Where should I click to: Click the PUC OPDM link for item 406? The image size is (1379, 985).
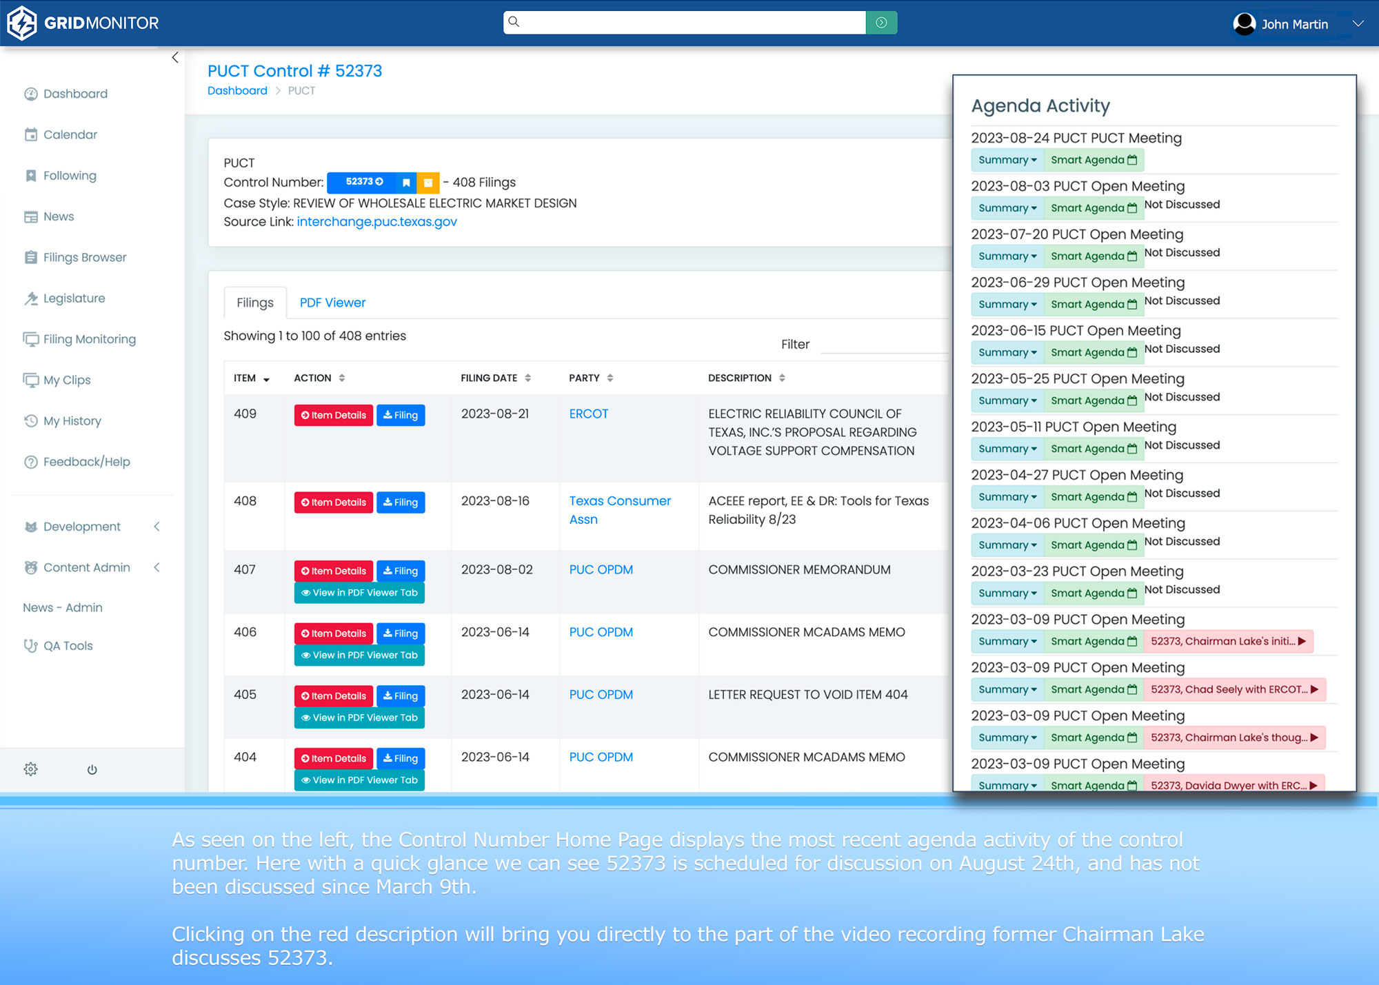tap(601, 632)
